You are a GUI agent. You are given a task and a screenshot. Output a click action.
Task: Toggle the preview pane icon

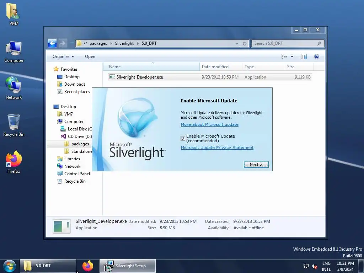(x=304, y=57)
